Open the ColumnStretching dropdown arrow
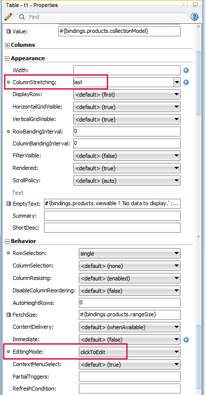The image size is (206, 395). pos(177,82)
